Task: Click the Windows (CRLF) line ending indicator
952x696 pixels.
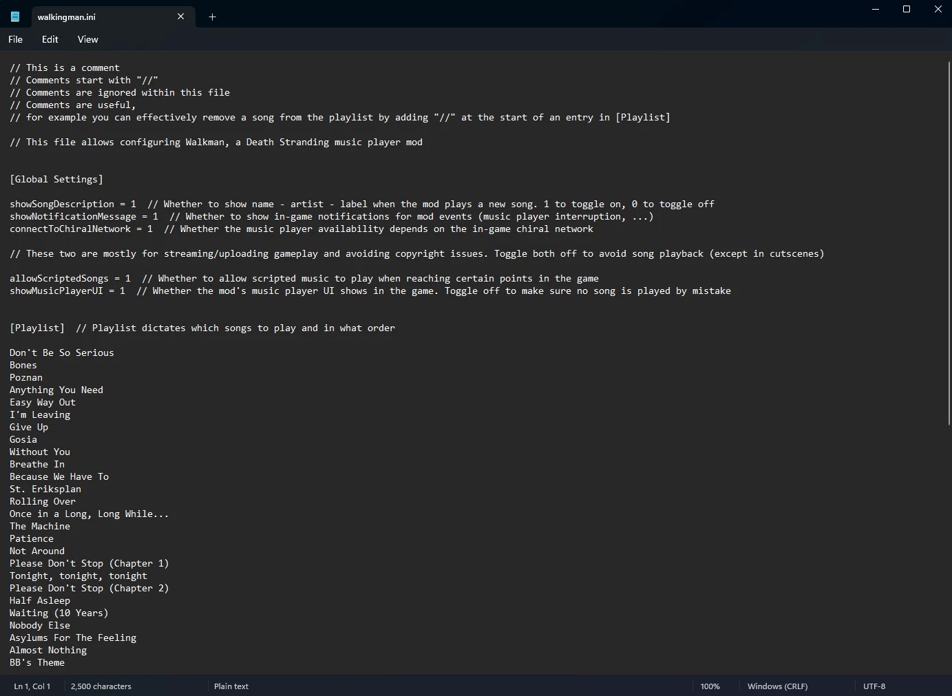Action: [x=777, y=686]
